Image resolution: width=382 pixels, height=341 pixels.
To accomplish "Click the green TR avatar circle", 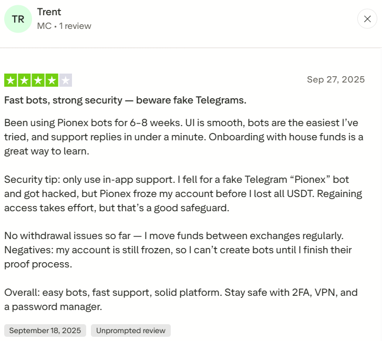I will 18,19.
